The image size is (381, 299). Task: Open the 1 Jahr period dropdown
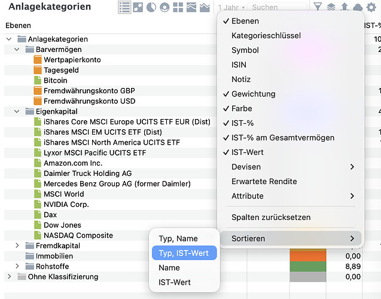tap(230, 7)
